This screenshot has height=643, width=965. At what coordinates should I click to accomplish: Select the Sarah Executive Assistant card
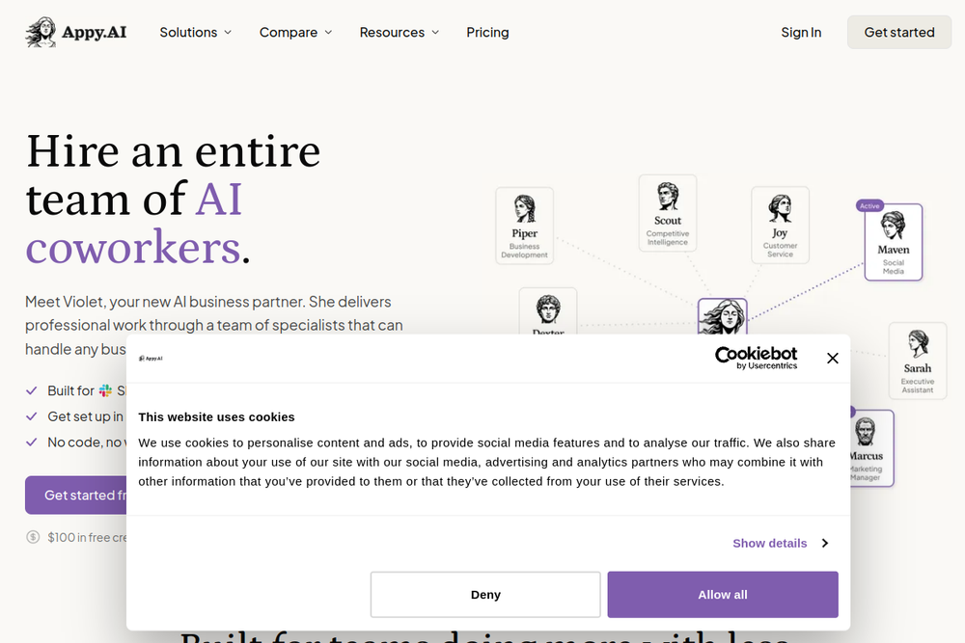pos(917,361)
